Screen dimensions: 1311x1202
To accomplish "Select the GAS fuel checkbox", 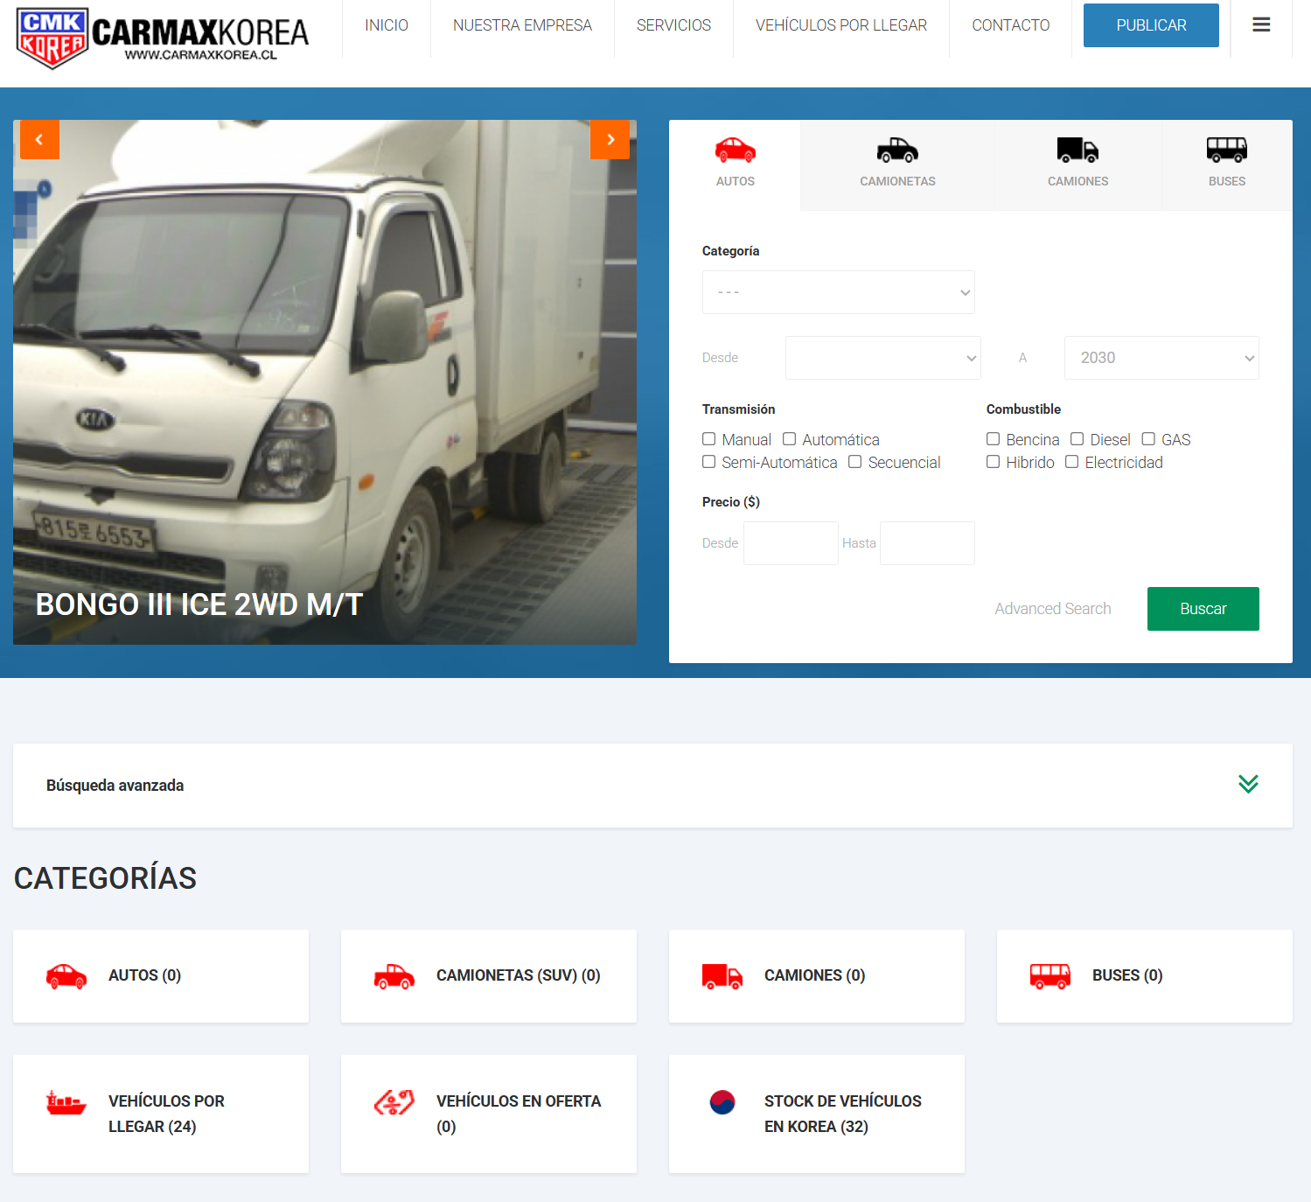I will click(1148, 439).
